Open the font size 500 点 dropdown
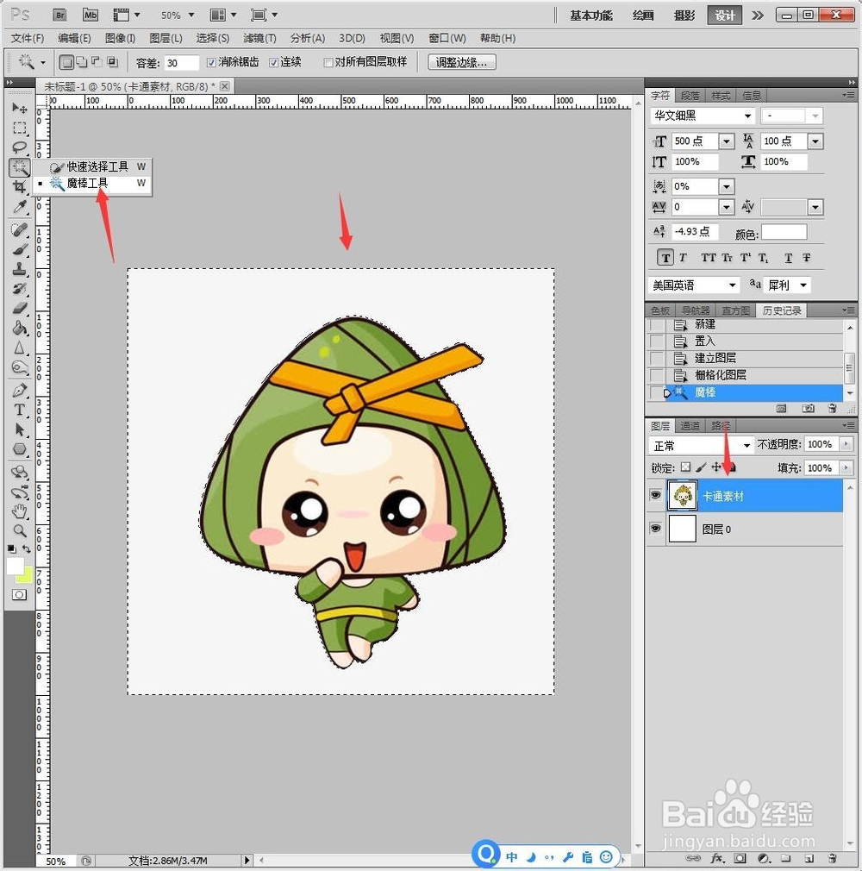Image resolution: width=862 pixels, height=871 pixels. click(727, 141)
